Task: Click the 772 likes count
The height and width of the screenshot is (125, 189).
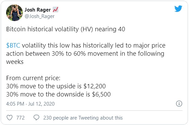Action: coord(20,118)
